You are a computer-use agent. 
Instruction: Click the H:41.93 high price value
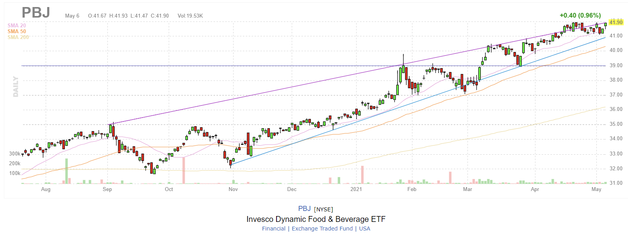[x=118, y=16]
